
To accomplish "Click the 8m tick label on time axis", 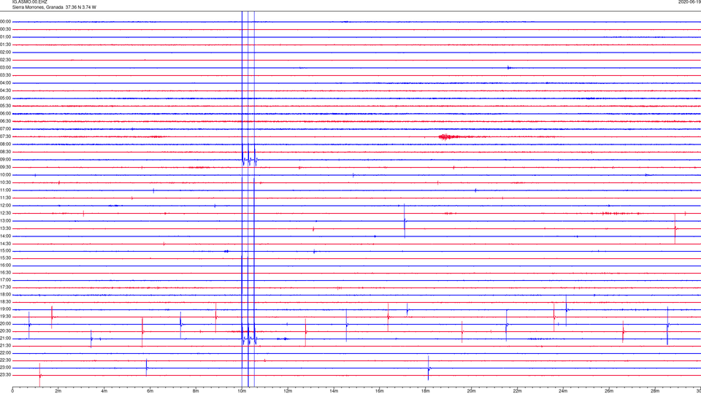I will click(x=196, y=391).
